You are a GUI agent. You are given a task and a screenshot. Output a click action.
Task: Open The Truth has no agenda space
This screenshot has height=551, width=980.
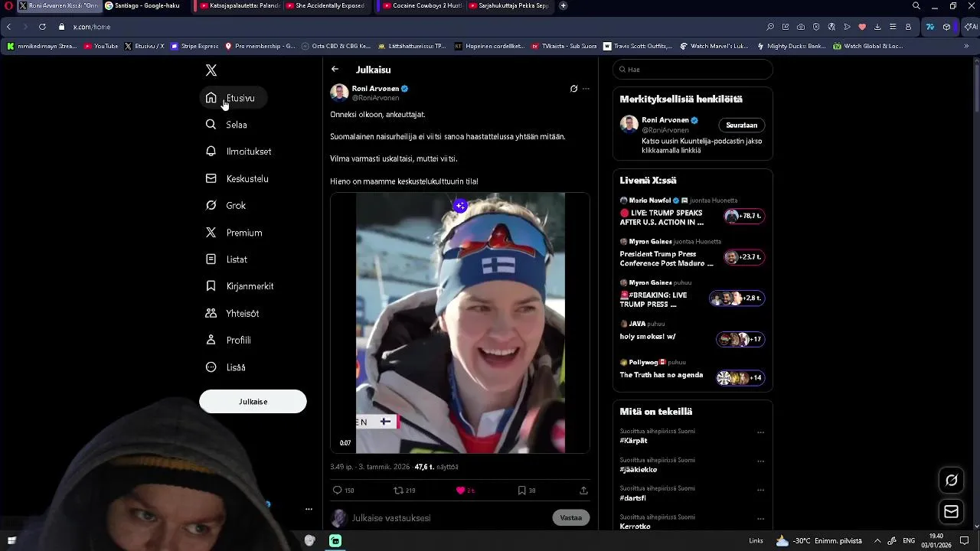point(692,371)
